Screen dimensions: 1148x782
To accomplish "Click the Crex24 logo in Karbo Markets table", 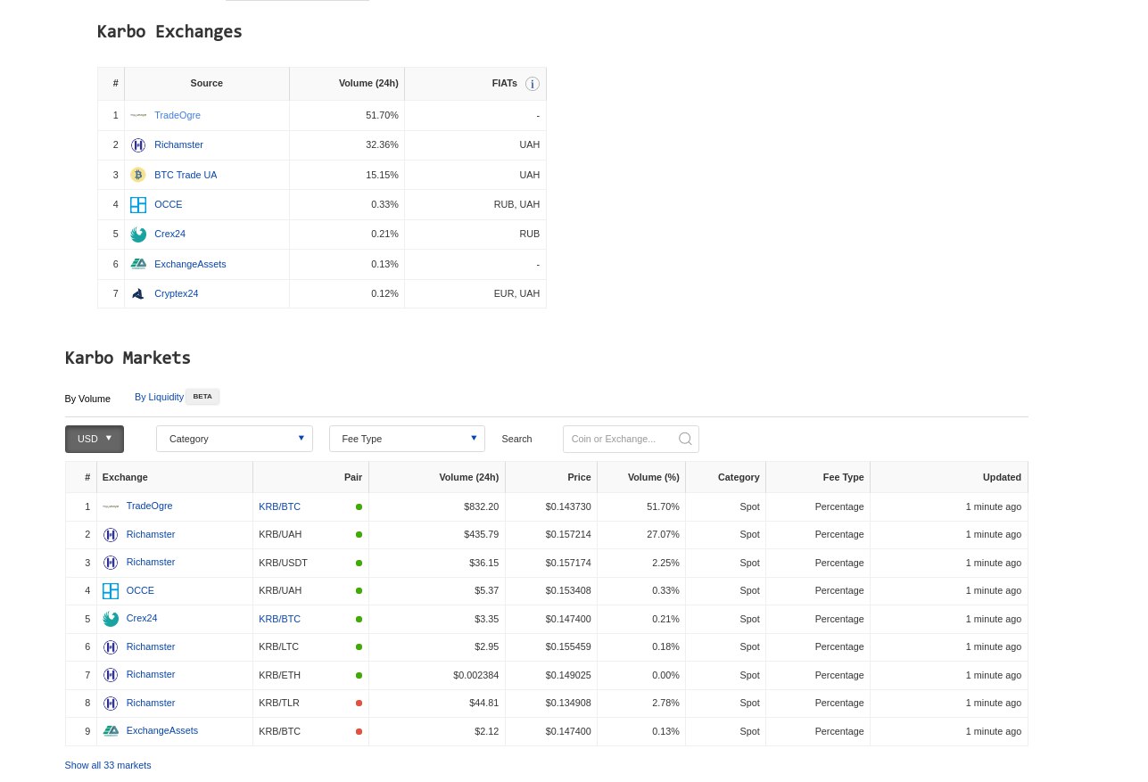I will tap(111, 619).
